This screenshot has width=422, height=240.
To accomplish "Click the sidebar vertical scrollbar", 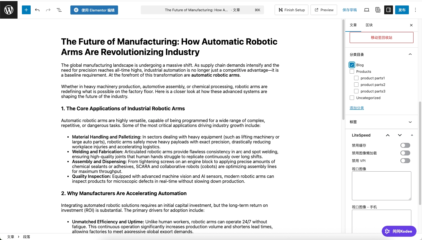I will pyautogui.click(x=420, y=153).
